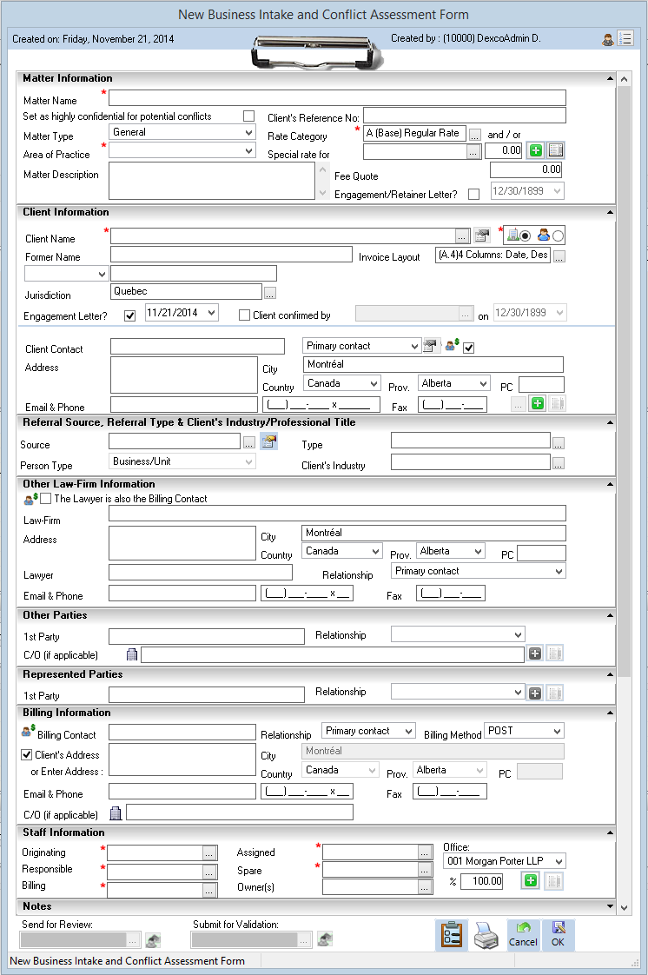Click Submit for Validation person icon
The image size is (648, 975).
tap(325, 939)
